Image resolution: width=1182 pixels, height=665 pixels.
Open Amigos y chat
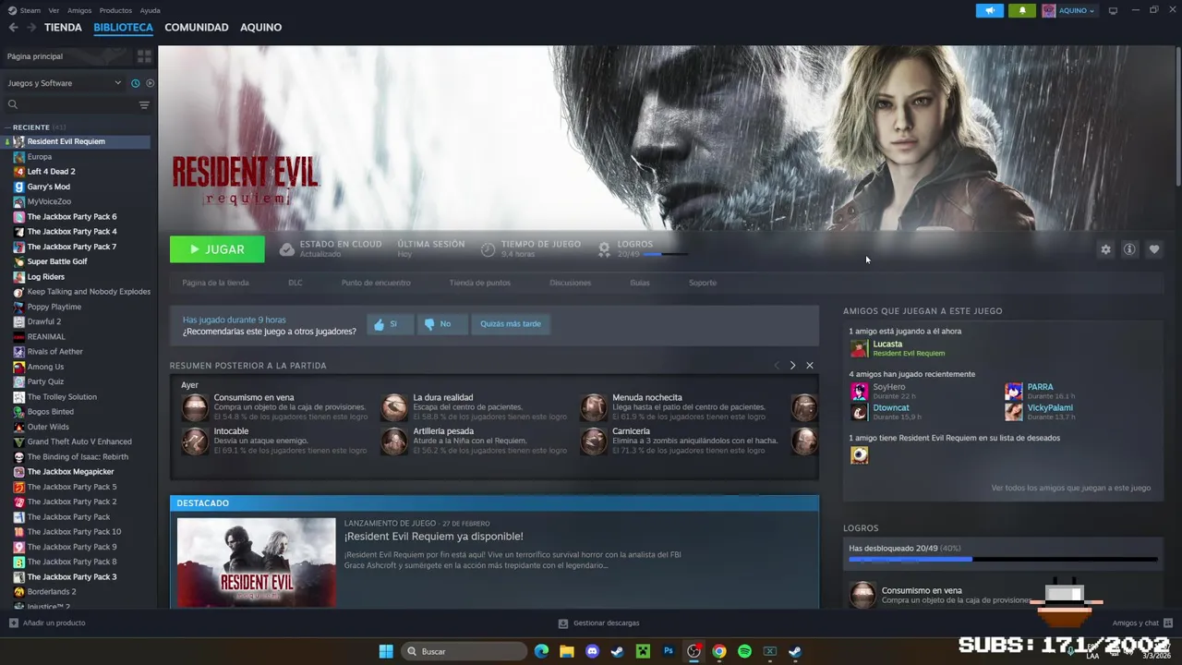(1142, 623)
